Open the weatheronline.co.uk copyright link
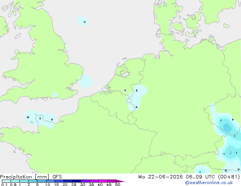The height and width of the screenshot is (186, 241). pos(209,183)
